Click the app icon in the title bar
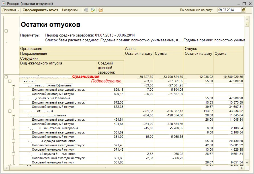 click(4, 4)
